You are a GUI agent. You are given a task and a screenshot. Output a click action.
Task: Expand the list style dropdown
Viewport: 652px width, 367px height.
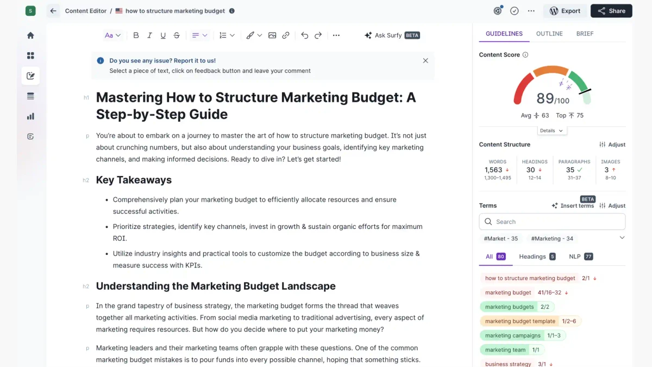(227, 35)
